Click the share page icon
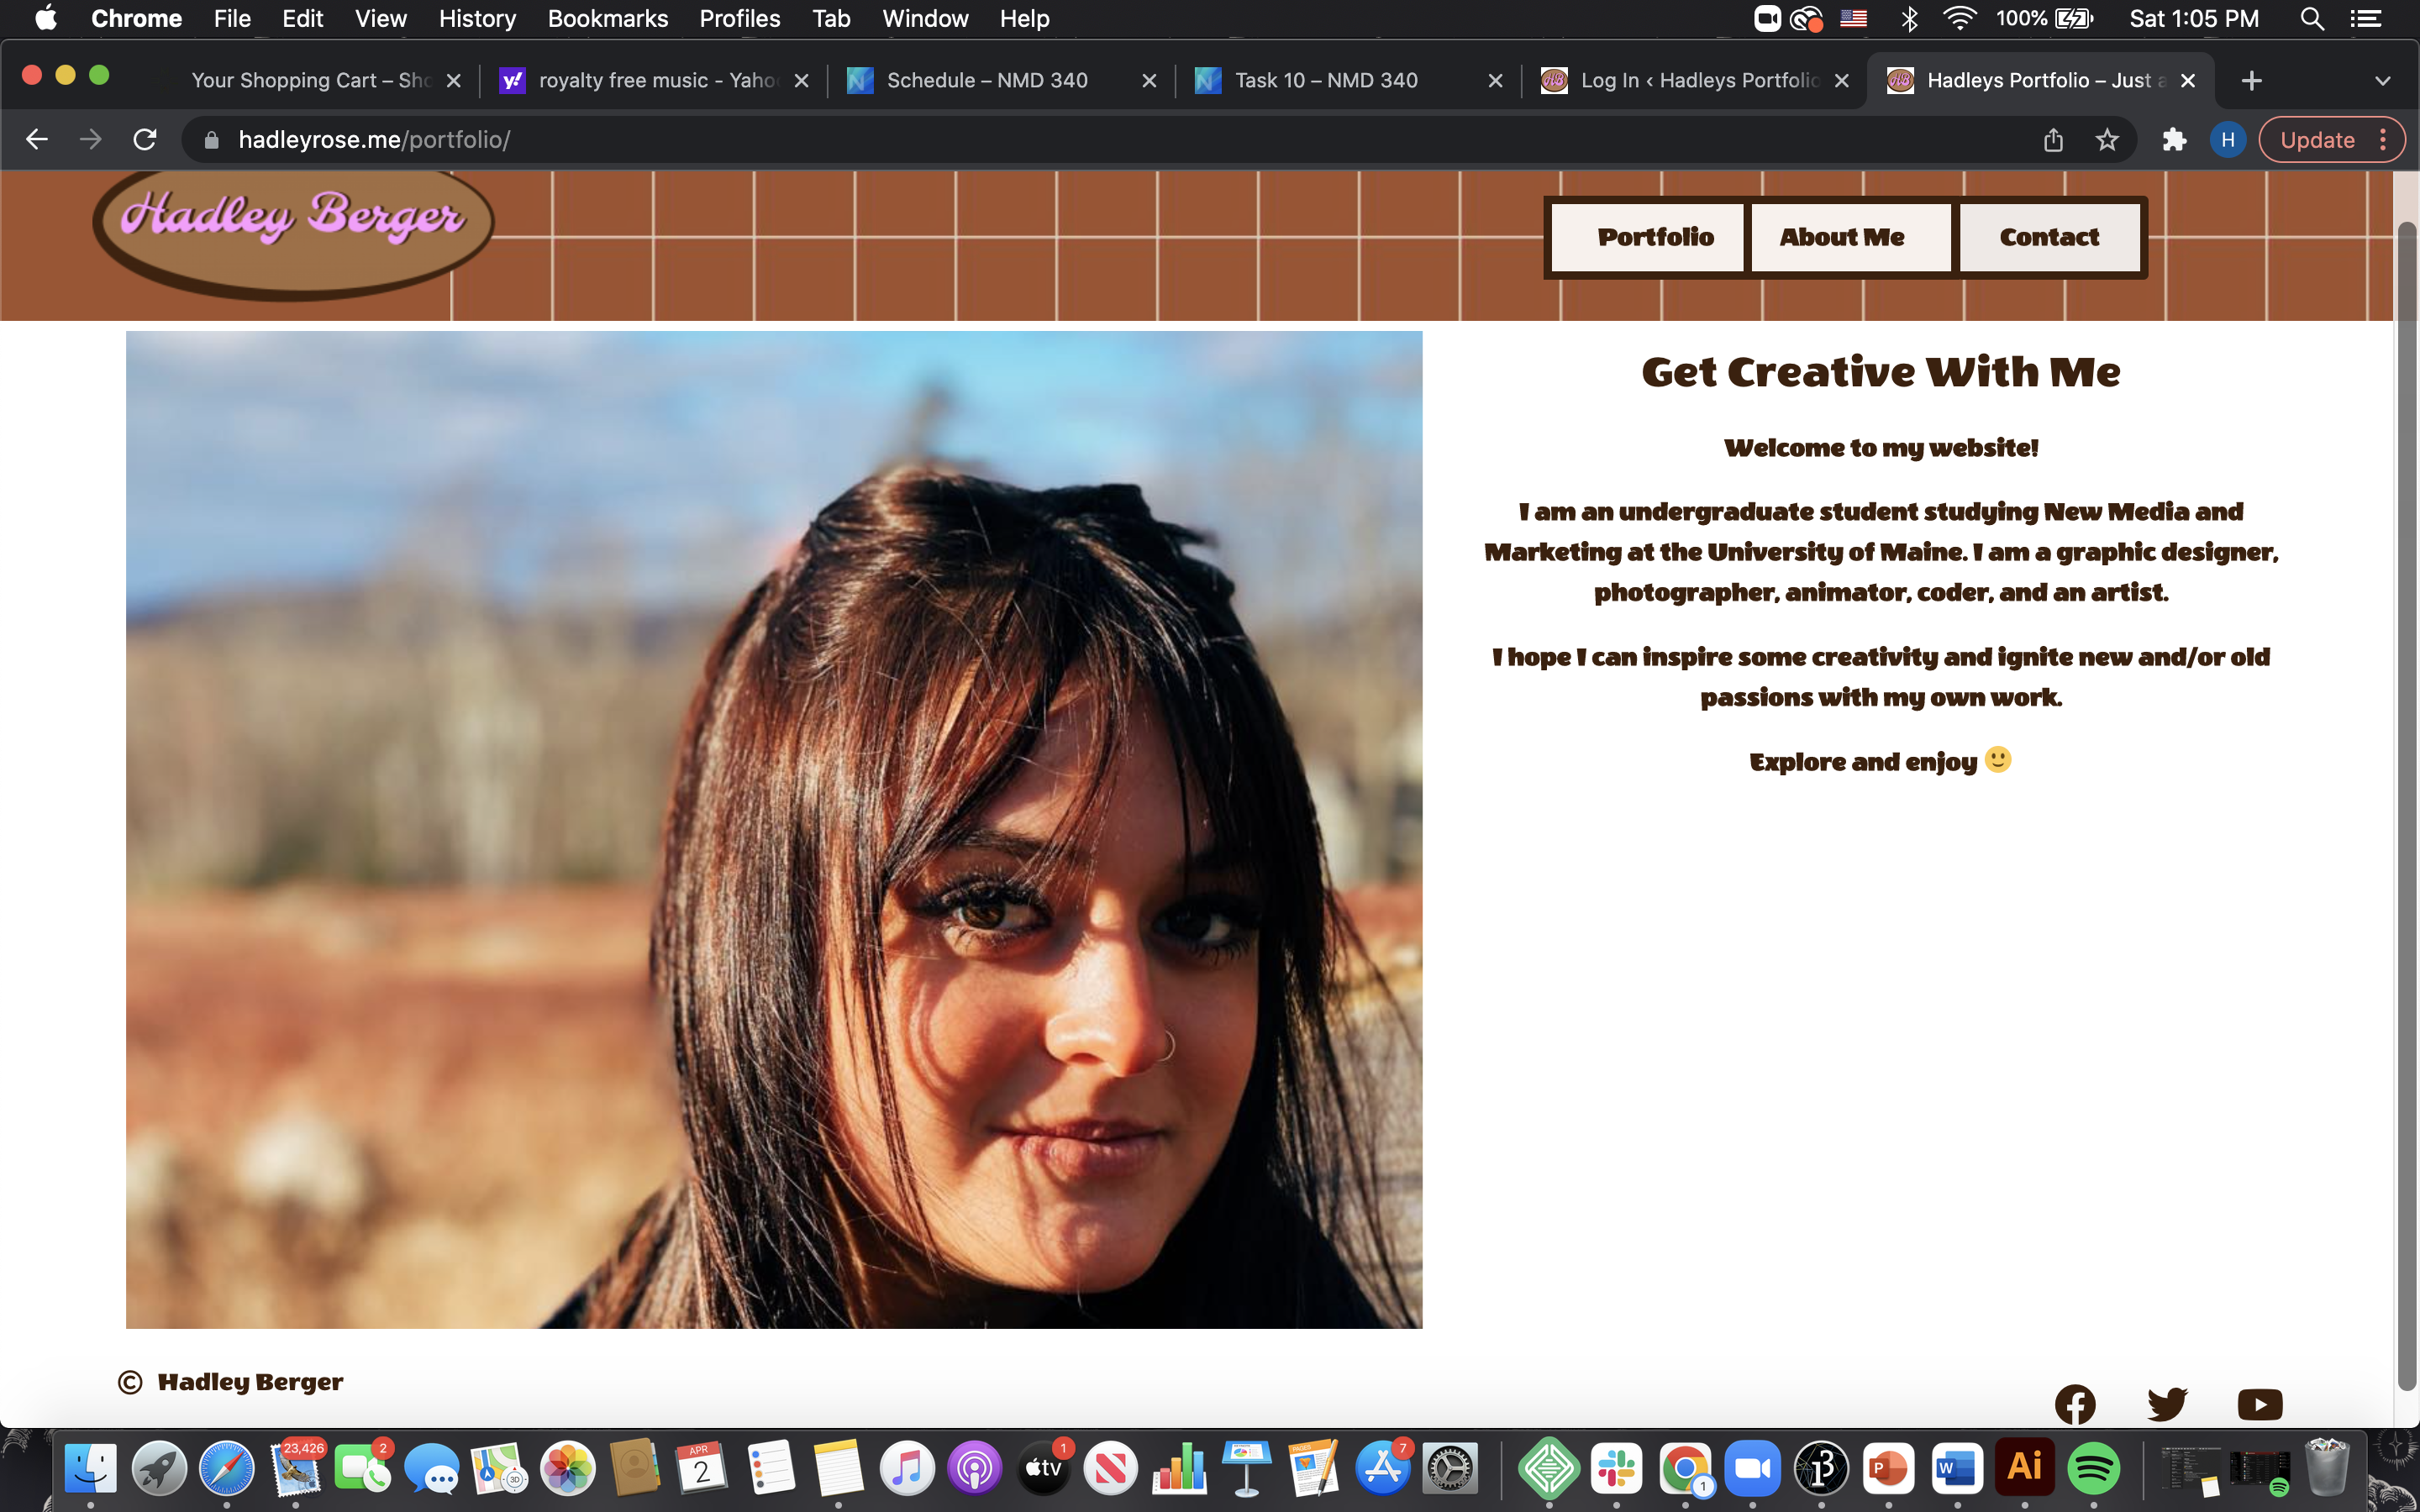Viewport: 2420px width, 1512px height. pyautogui.click(x=2053, y=140)
